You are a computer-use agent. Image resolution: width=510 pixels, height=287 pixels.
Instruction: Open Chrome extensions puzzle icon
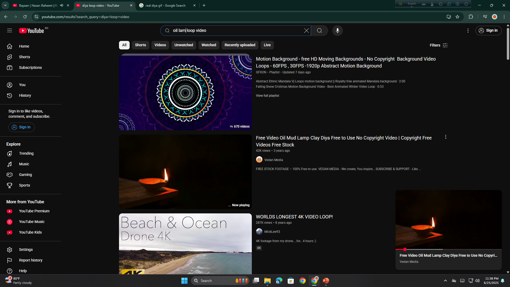coord(471,17)
